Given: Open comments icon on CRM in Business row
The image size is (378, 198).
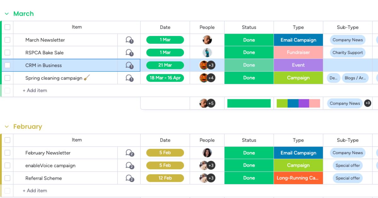Looking at the screenshot, I should click(129, 65).
